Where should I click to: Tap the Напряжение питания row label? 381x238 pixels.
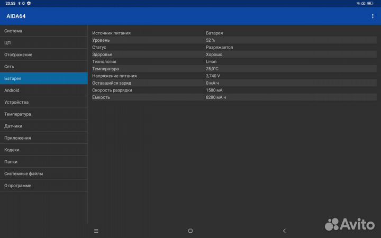pos(114,76)
